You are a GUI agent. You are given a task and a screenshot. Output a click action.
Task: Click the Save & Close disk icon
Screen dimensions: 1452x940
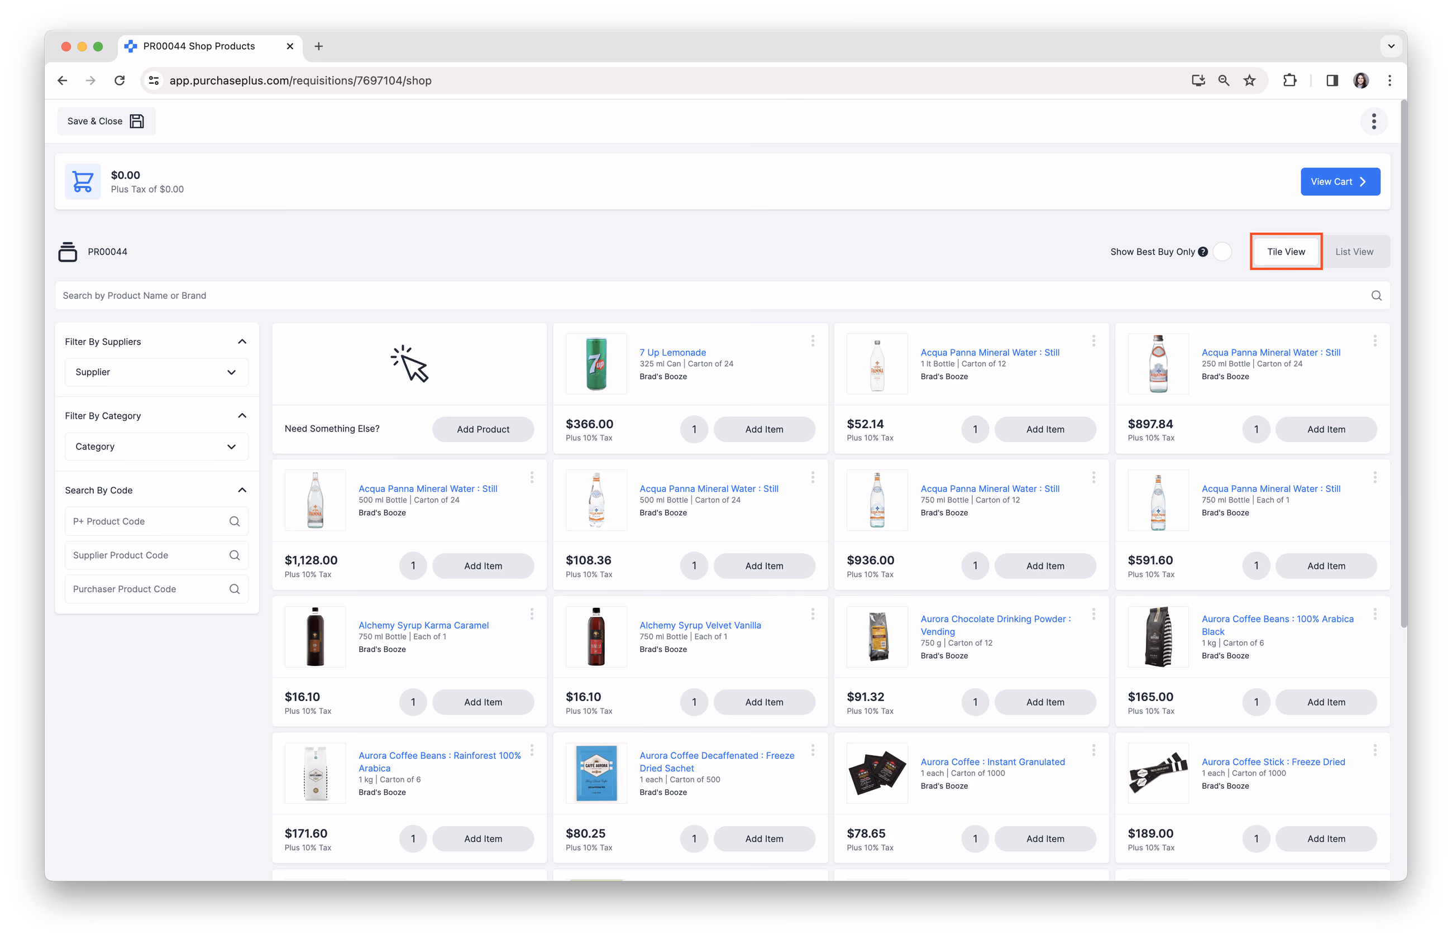pos(137,121)
